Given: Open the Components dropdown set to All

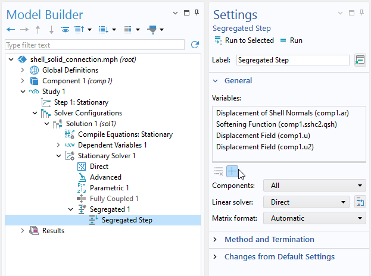Looking at the screenshot, I should [314, 186].
